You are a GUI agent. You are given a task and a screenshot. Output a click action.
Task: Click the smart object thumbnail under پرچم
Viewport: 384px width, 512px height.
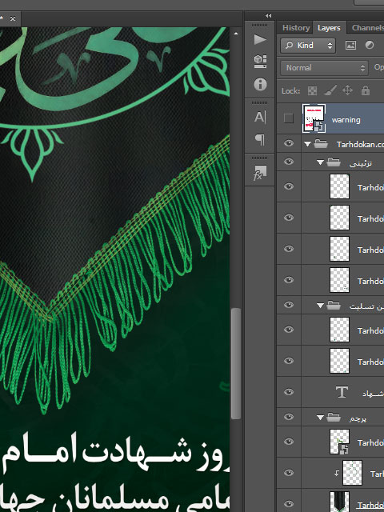pos(339,442)
